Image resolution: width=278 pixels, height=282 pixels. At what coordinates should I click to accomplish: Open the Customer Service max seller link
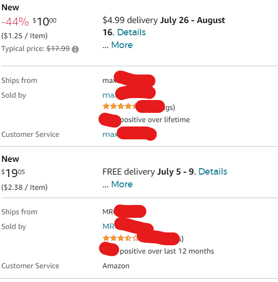click(x=129, y=134)
